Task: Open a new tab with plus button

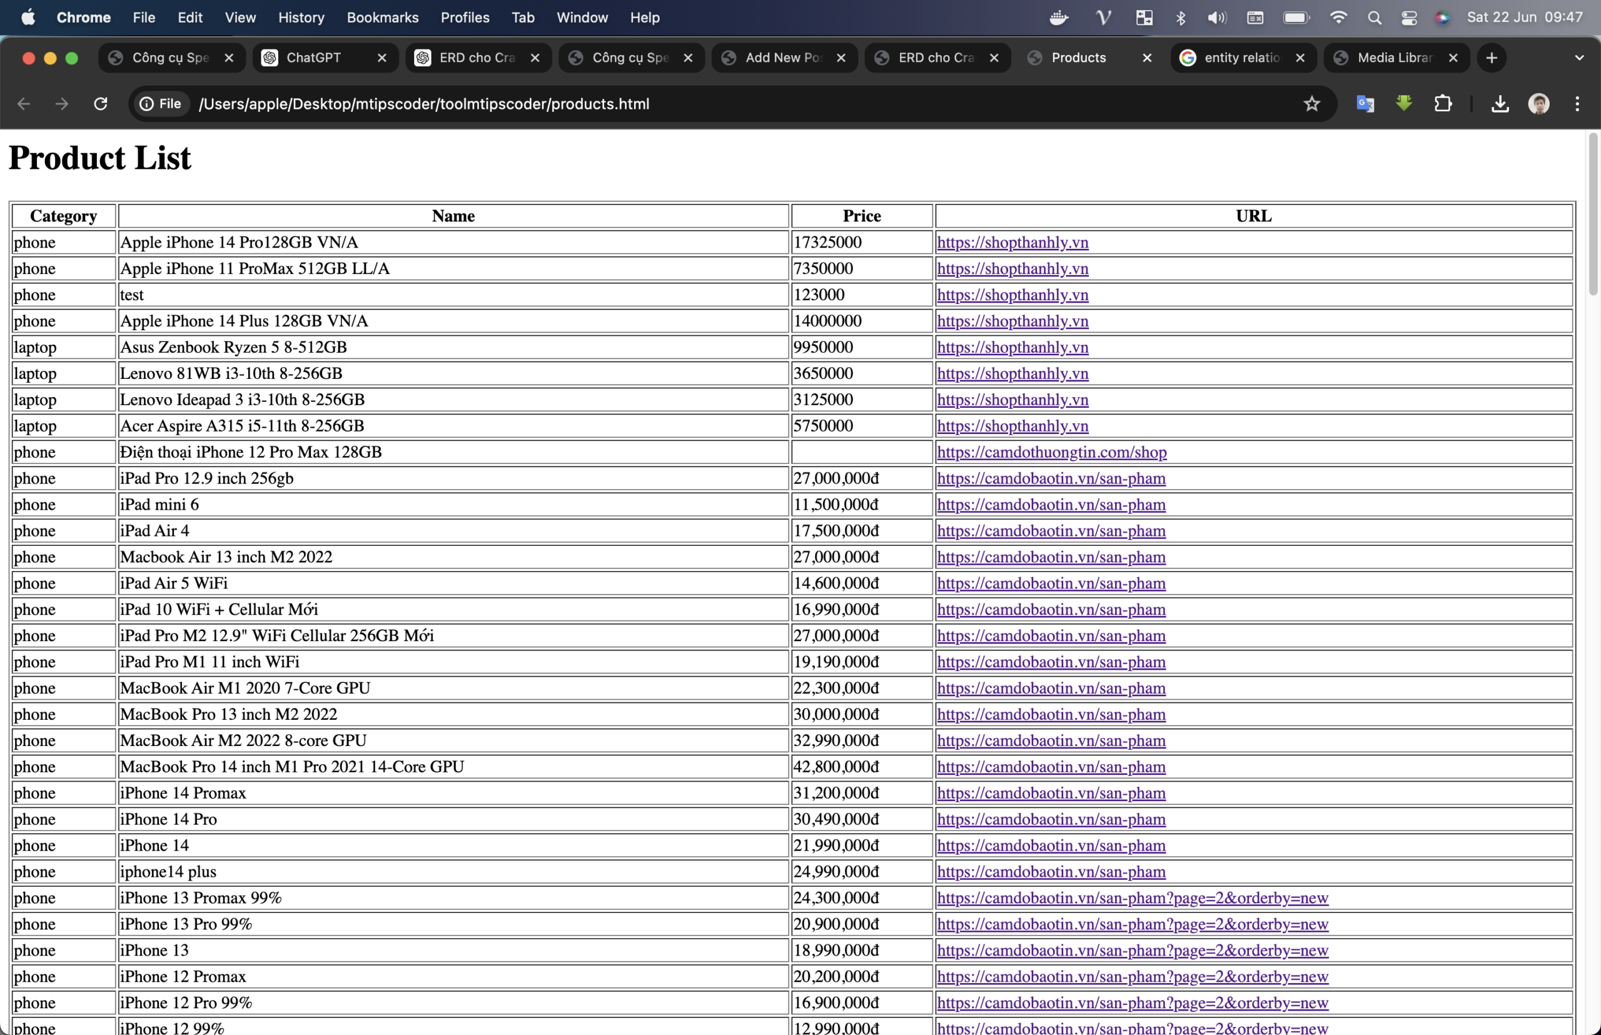Action: (x=1492, y=58)
